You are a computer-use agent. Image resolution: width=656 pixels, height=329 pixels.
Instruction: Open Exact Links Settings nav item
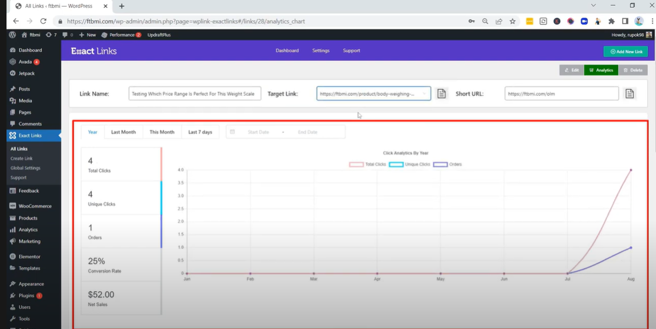coord(321,50)
